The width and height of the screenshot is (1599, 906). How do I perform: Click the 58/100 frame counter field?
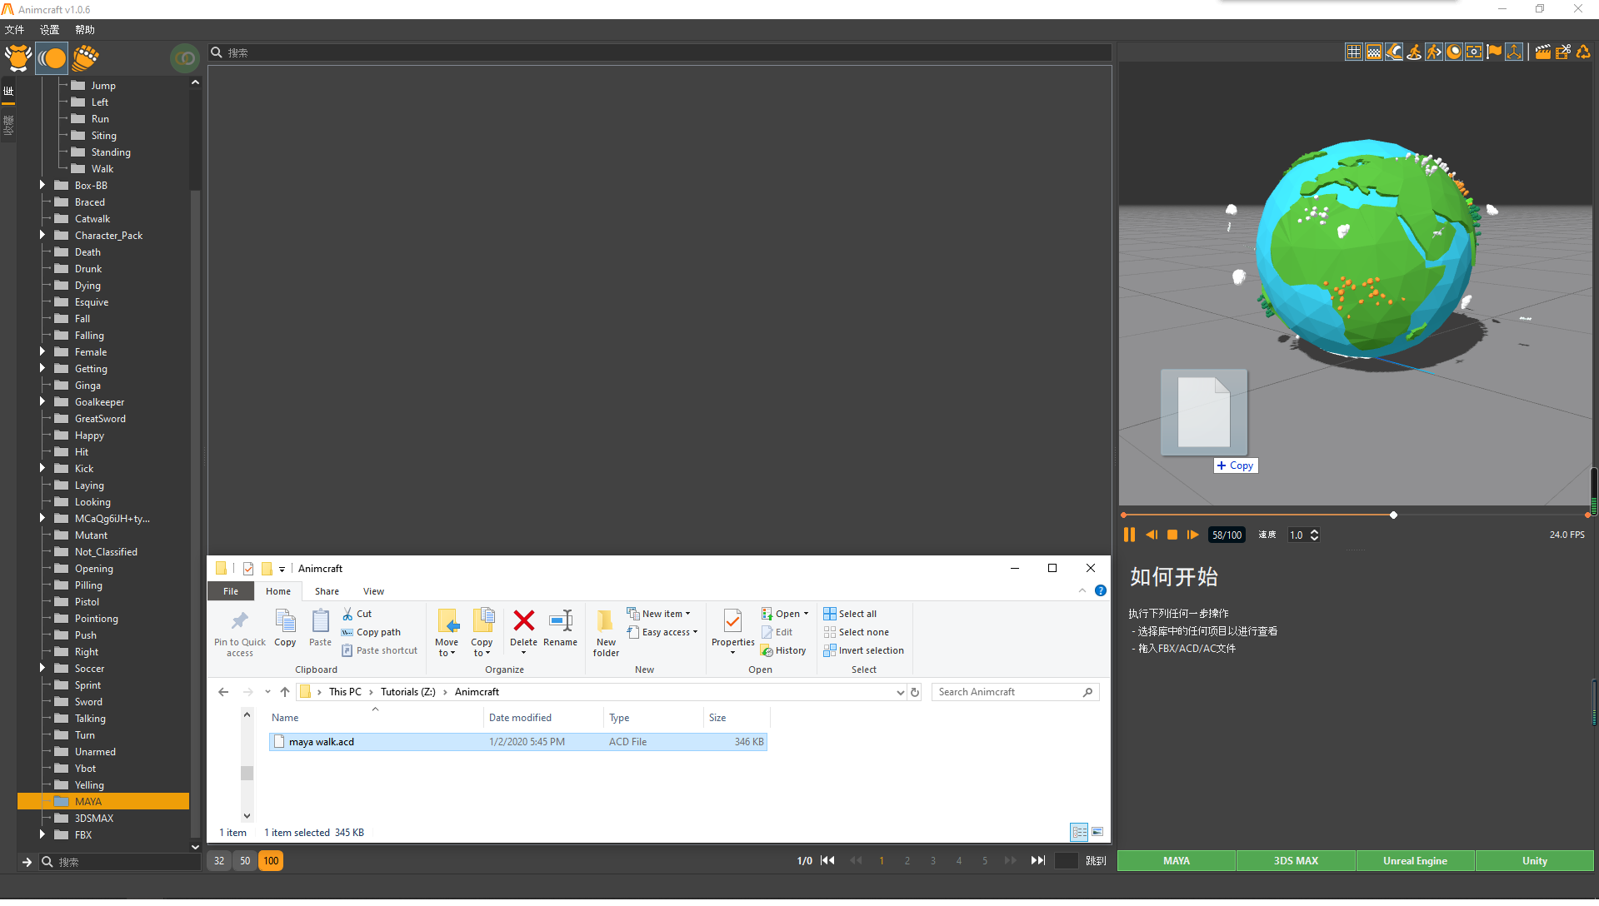point(1227,535)
